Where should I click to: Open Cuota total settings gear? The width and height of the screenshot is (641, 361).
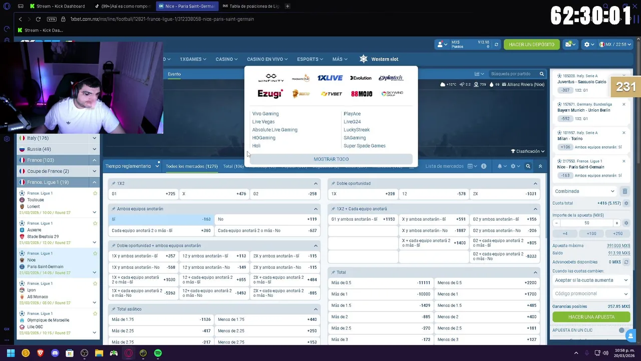pos(626,203)
